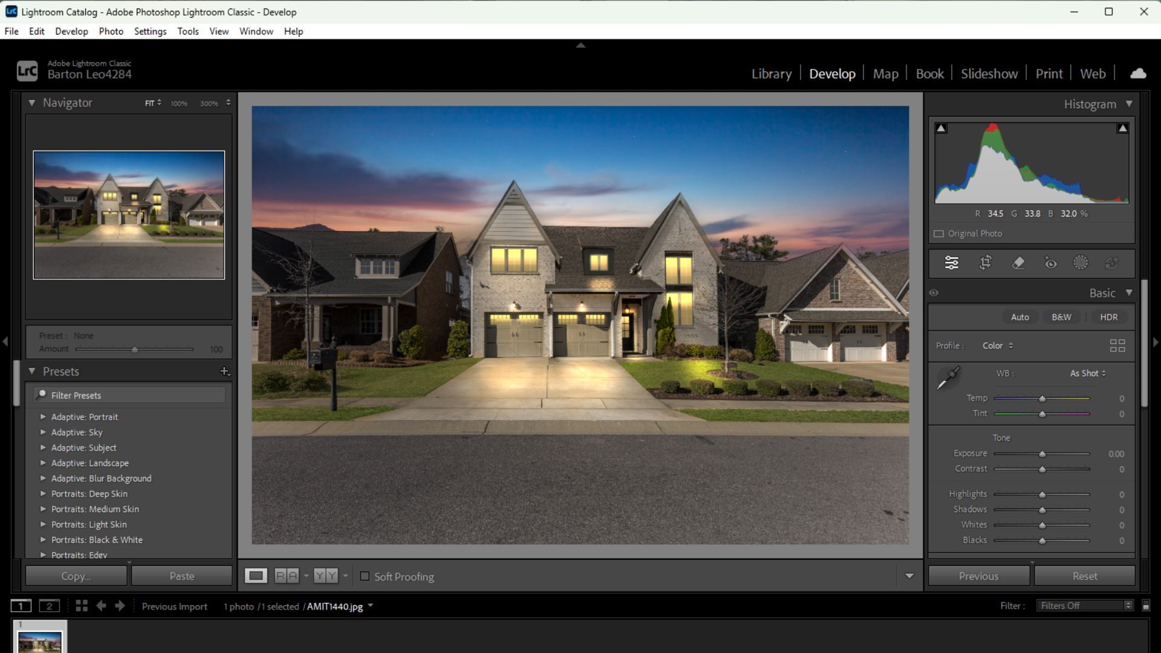The width and height of the screenshot is (1161, 653).
Task: Open the Photo menu
Action: click(111, 31)
